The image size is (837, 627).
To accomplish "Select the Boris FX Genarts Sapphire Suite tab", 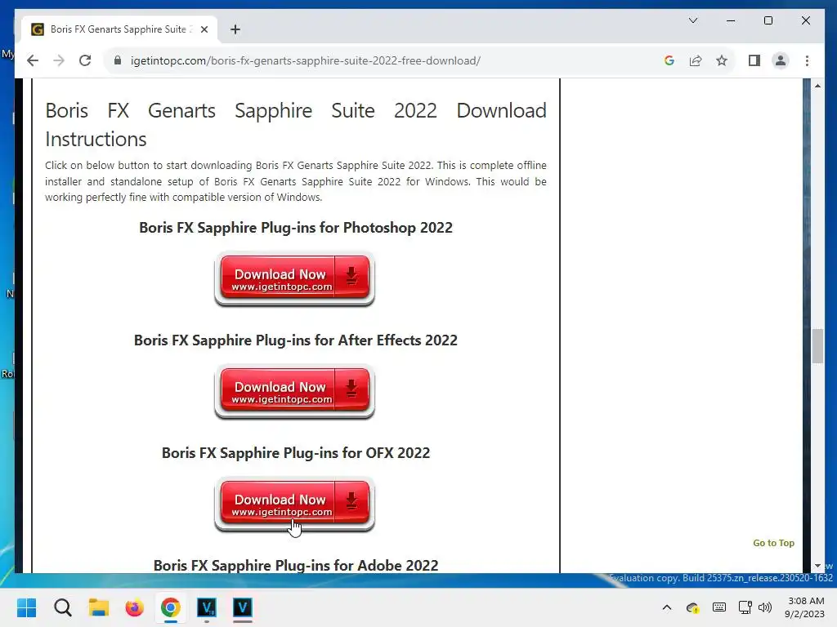I will tap(119, 29).
